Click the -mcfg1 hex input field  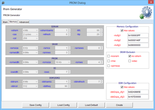point(138,35)
